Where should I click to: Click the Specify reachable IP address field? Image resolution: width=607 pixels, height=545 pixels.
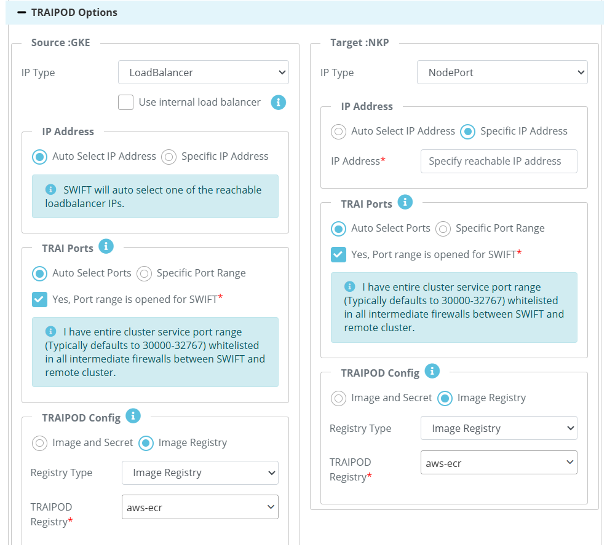pyautogui.click(x=499, y=161)
